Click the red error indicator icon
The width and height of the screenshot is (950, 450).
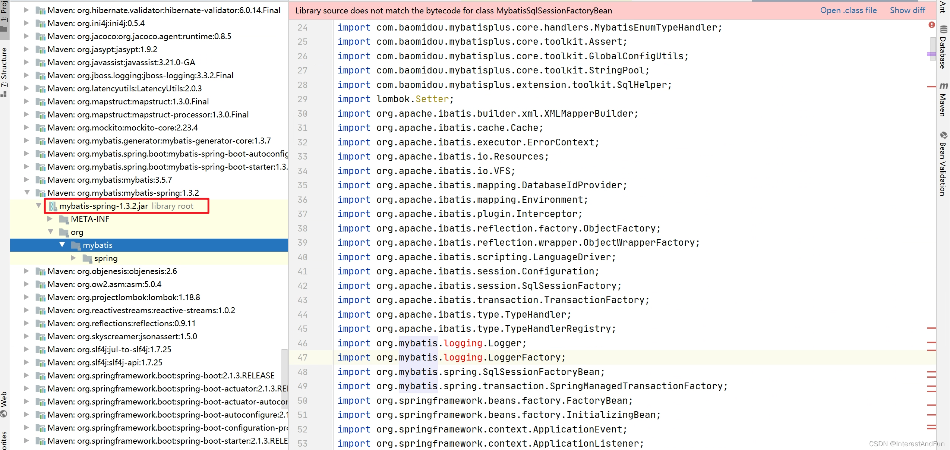click(x=931, y=25)
